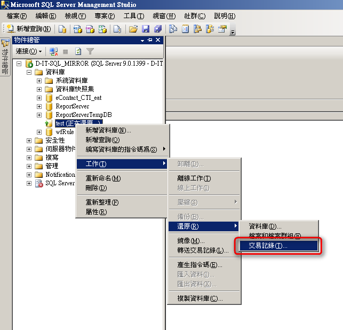Collapse the 資料庫 folder node
Viewport: 343px width, 330px height.
pos(29,72)
